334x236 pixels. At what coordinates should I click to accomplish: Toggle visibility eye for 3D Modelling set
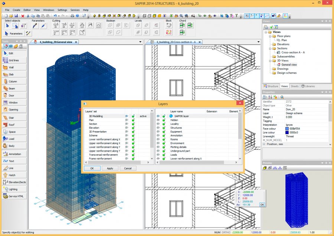[127, 116]
